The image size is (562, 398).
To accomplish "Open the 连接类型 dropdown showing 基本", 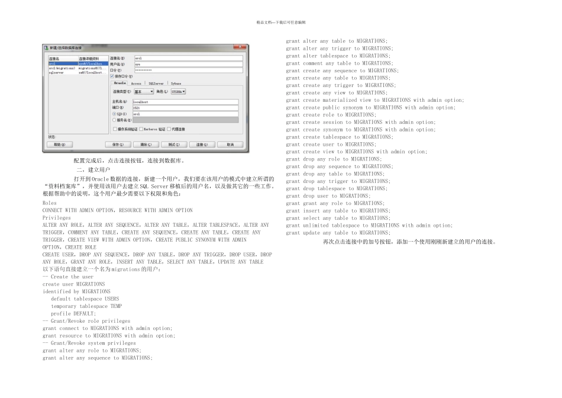I will (144, 92).
